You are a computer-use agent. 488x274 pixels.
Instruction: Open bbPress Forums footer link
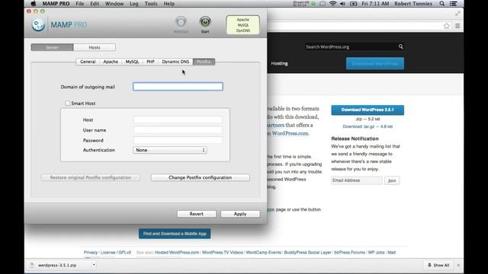(x=349, y=253)
